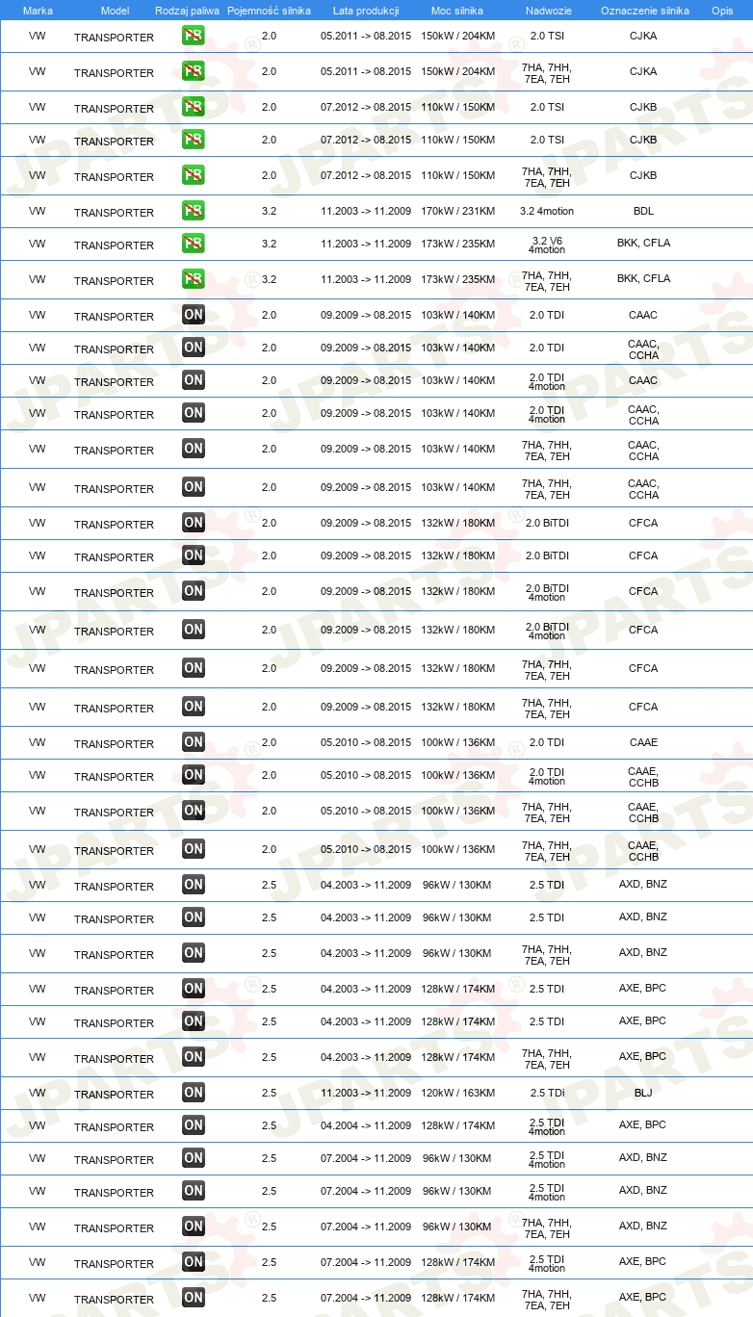Click CAAE code in 2.0 TDI non-4motion row

tap(643, 742)
